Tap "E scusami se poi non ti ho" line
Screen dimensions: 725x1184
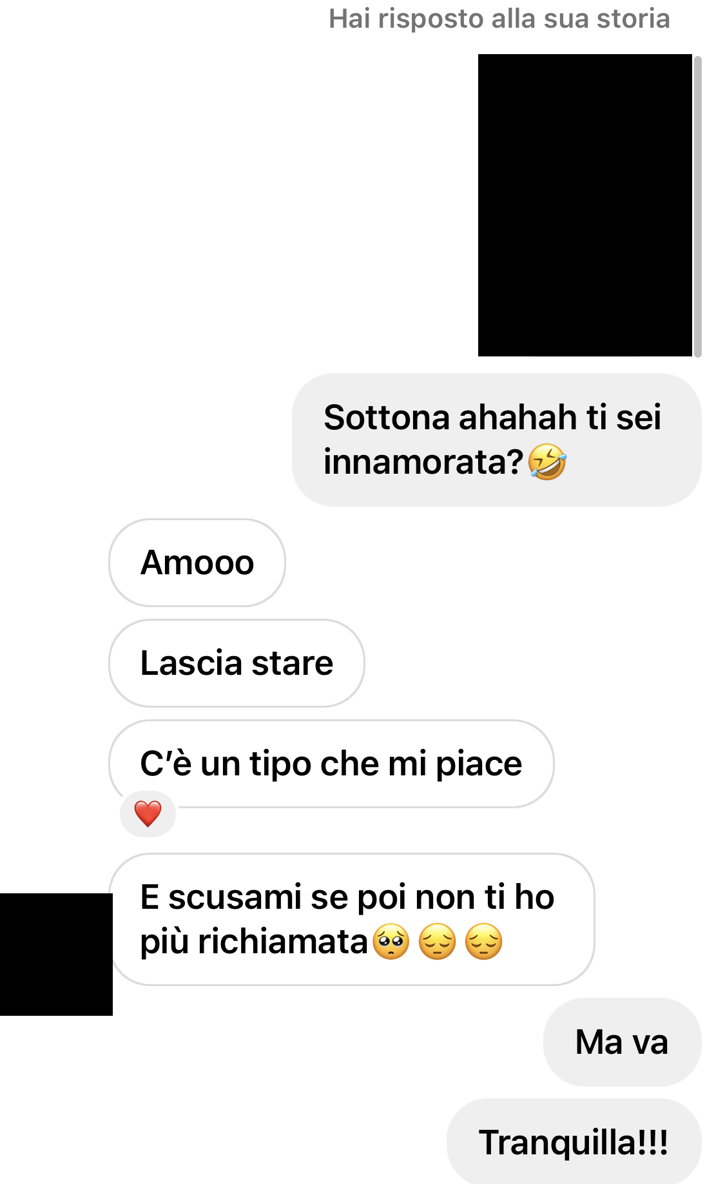(x=347, y=897)
